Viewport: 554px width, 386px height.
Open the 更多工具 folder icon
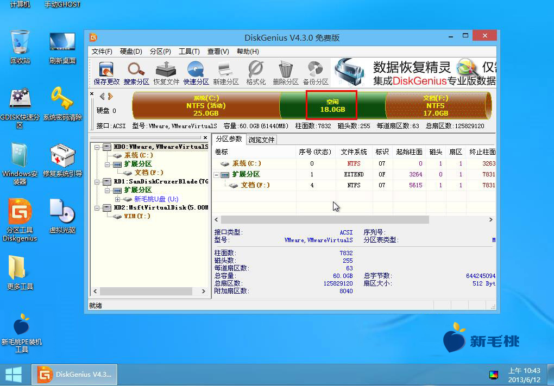pos(20,273)
